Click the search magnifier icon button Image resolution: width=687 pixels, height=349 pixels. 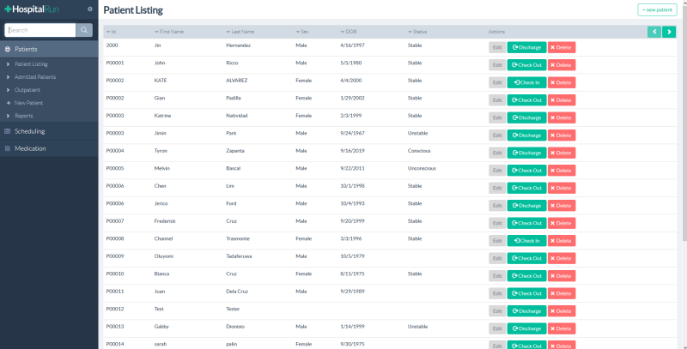coord(84,30)
